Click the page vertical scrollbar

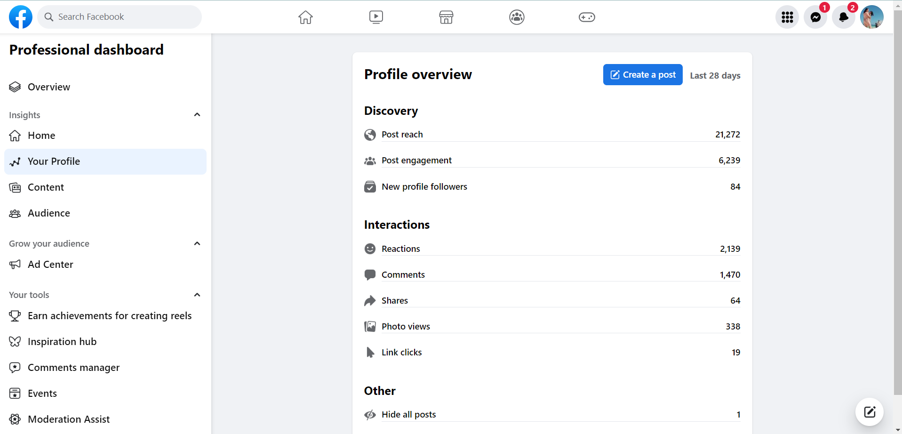(898, 202)
